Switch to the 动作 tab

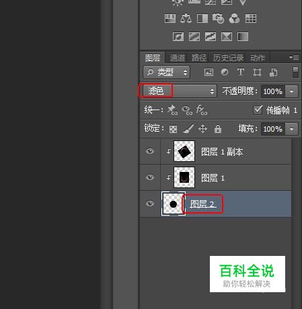258,58
